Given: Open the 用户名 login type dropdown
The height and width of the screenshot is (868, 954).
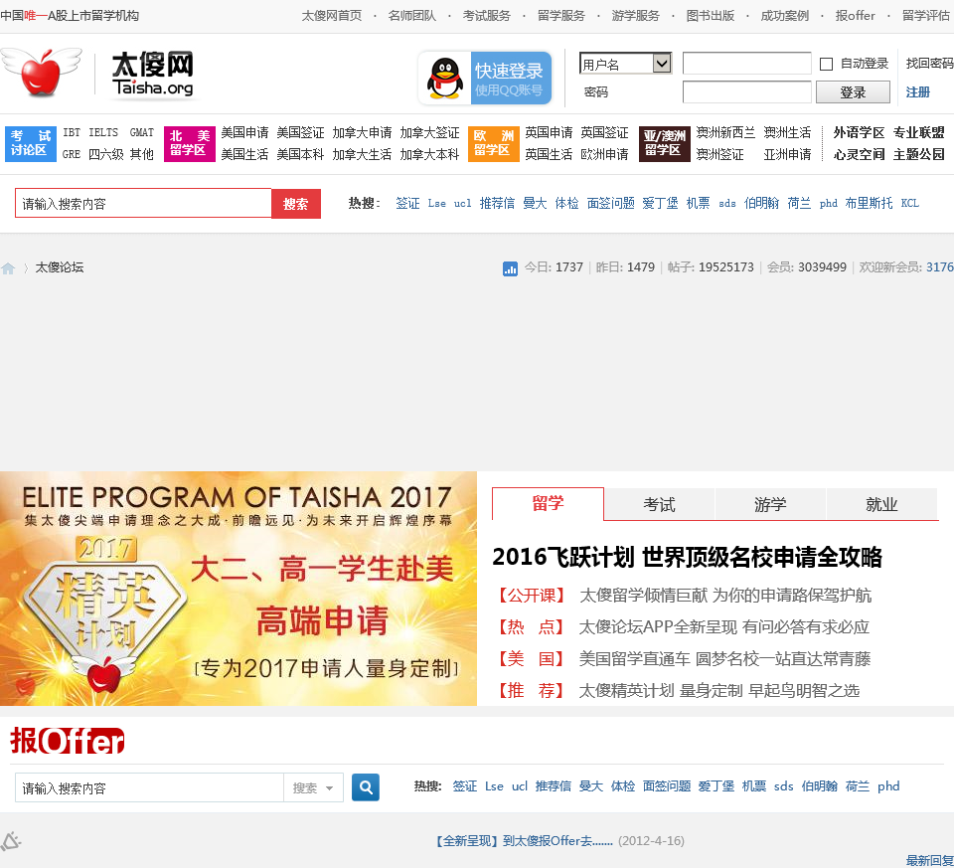Looking at the screenshot, I should coord(625,64).
